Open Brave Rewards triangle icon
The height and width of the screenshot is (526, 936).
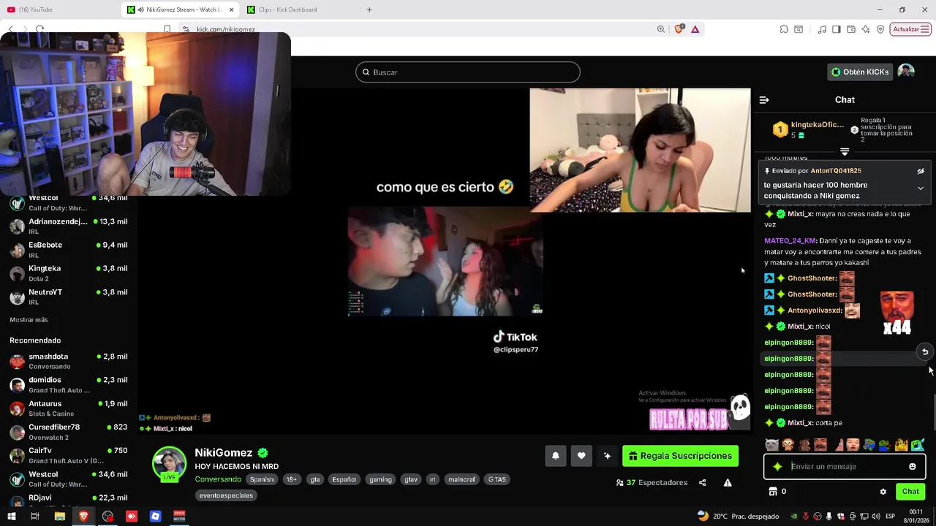pos(695,29)
